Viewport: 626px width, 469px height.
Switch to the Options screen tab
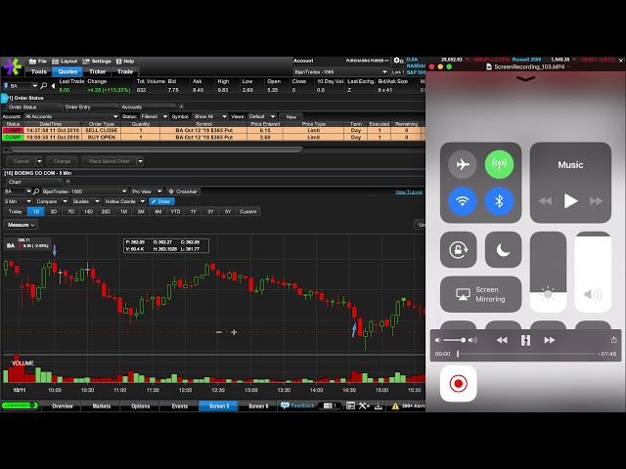point(141,406)
